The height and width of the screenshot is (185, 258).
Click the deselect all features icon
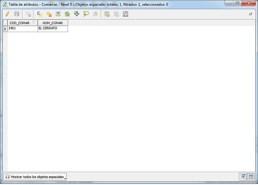[49, 14]
